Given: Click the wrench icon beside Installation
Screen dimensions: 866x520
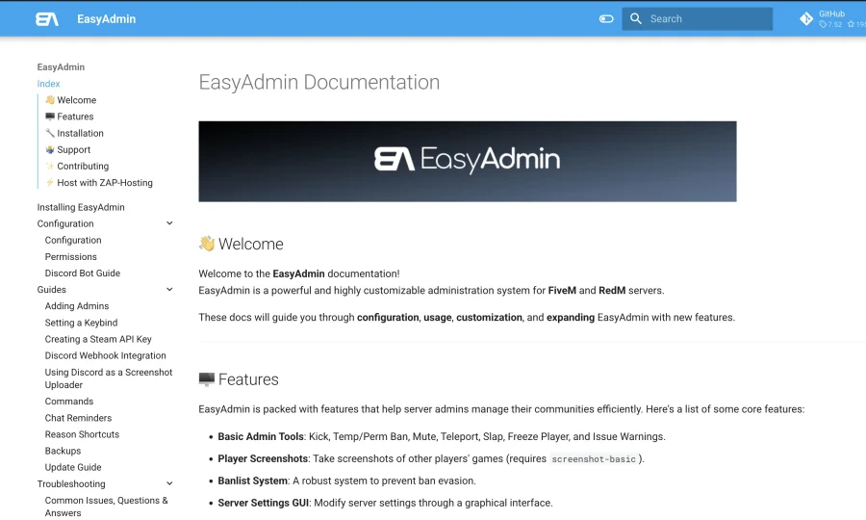Looking at the screenshot, I should [50, 133].
